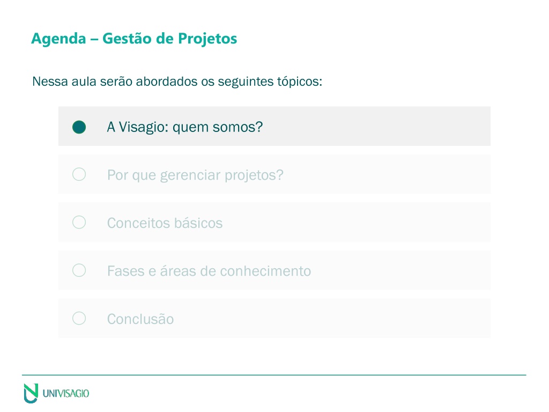Image resolution: width=549 pixels, height=412 pixels.
Task: Click the 'Nessa aula serão abordados' subtitle text
Action: point(177,82)
